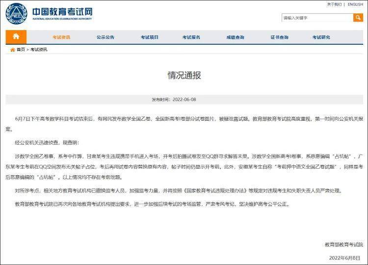Click the 首页 breadcrumb link
This screenshot has height=265, width=368.
coord(21,50)
